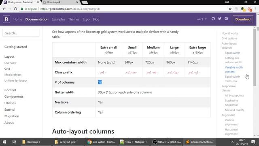The image size is (259, 146).
Task: Show hidden tray icons chevron
Action: tap(232, 142)
